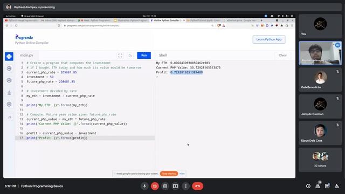Select the main.py file tab
This screenshot has height=194, width=345.
(x=26, y=56)
